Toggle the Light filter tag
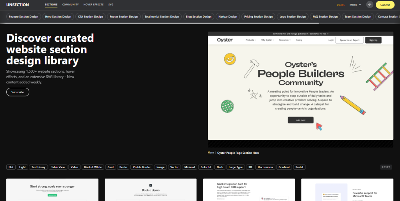Screen dimensions: 400x201 [x=22, y=167]
